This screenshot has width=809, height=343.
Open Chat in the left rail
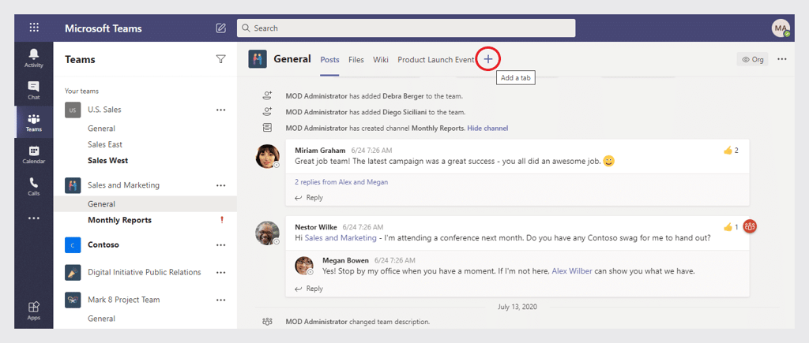33,90
